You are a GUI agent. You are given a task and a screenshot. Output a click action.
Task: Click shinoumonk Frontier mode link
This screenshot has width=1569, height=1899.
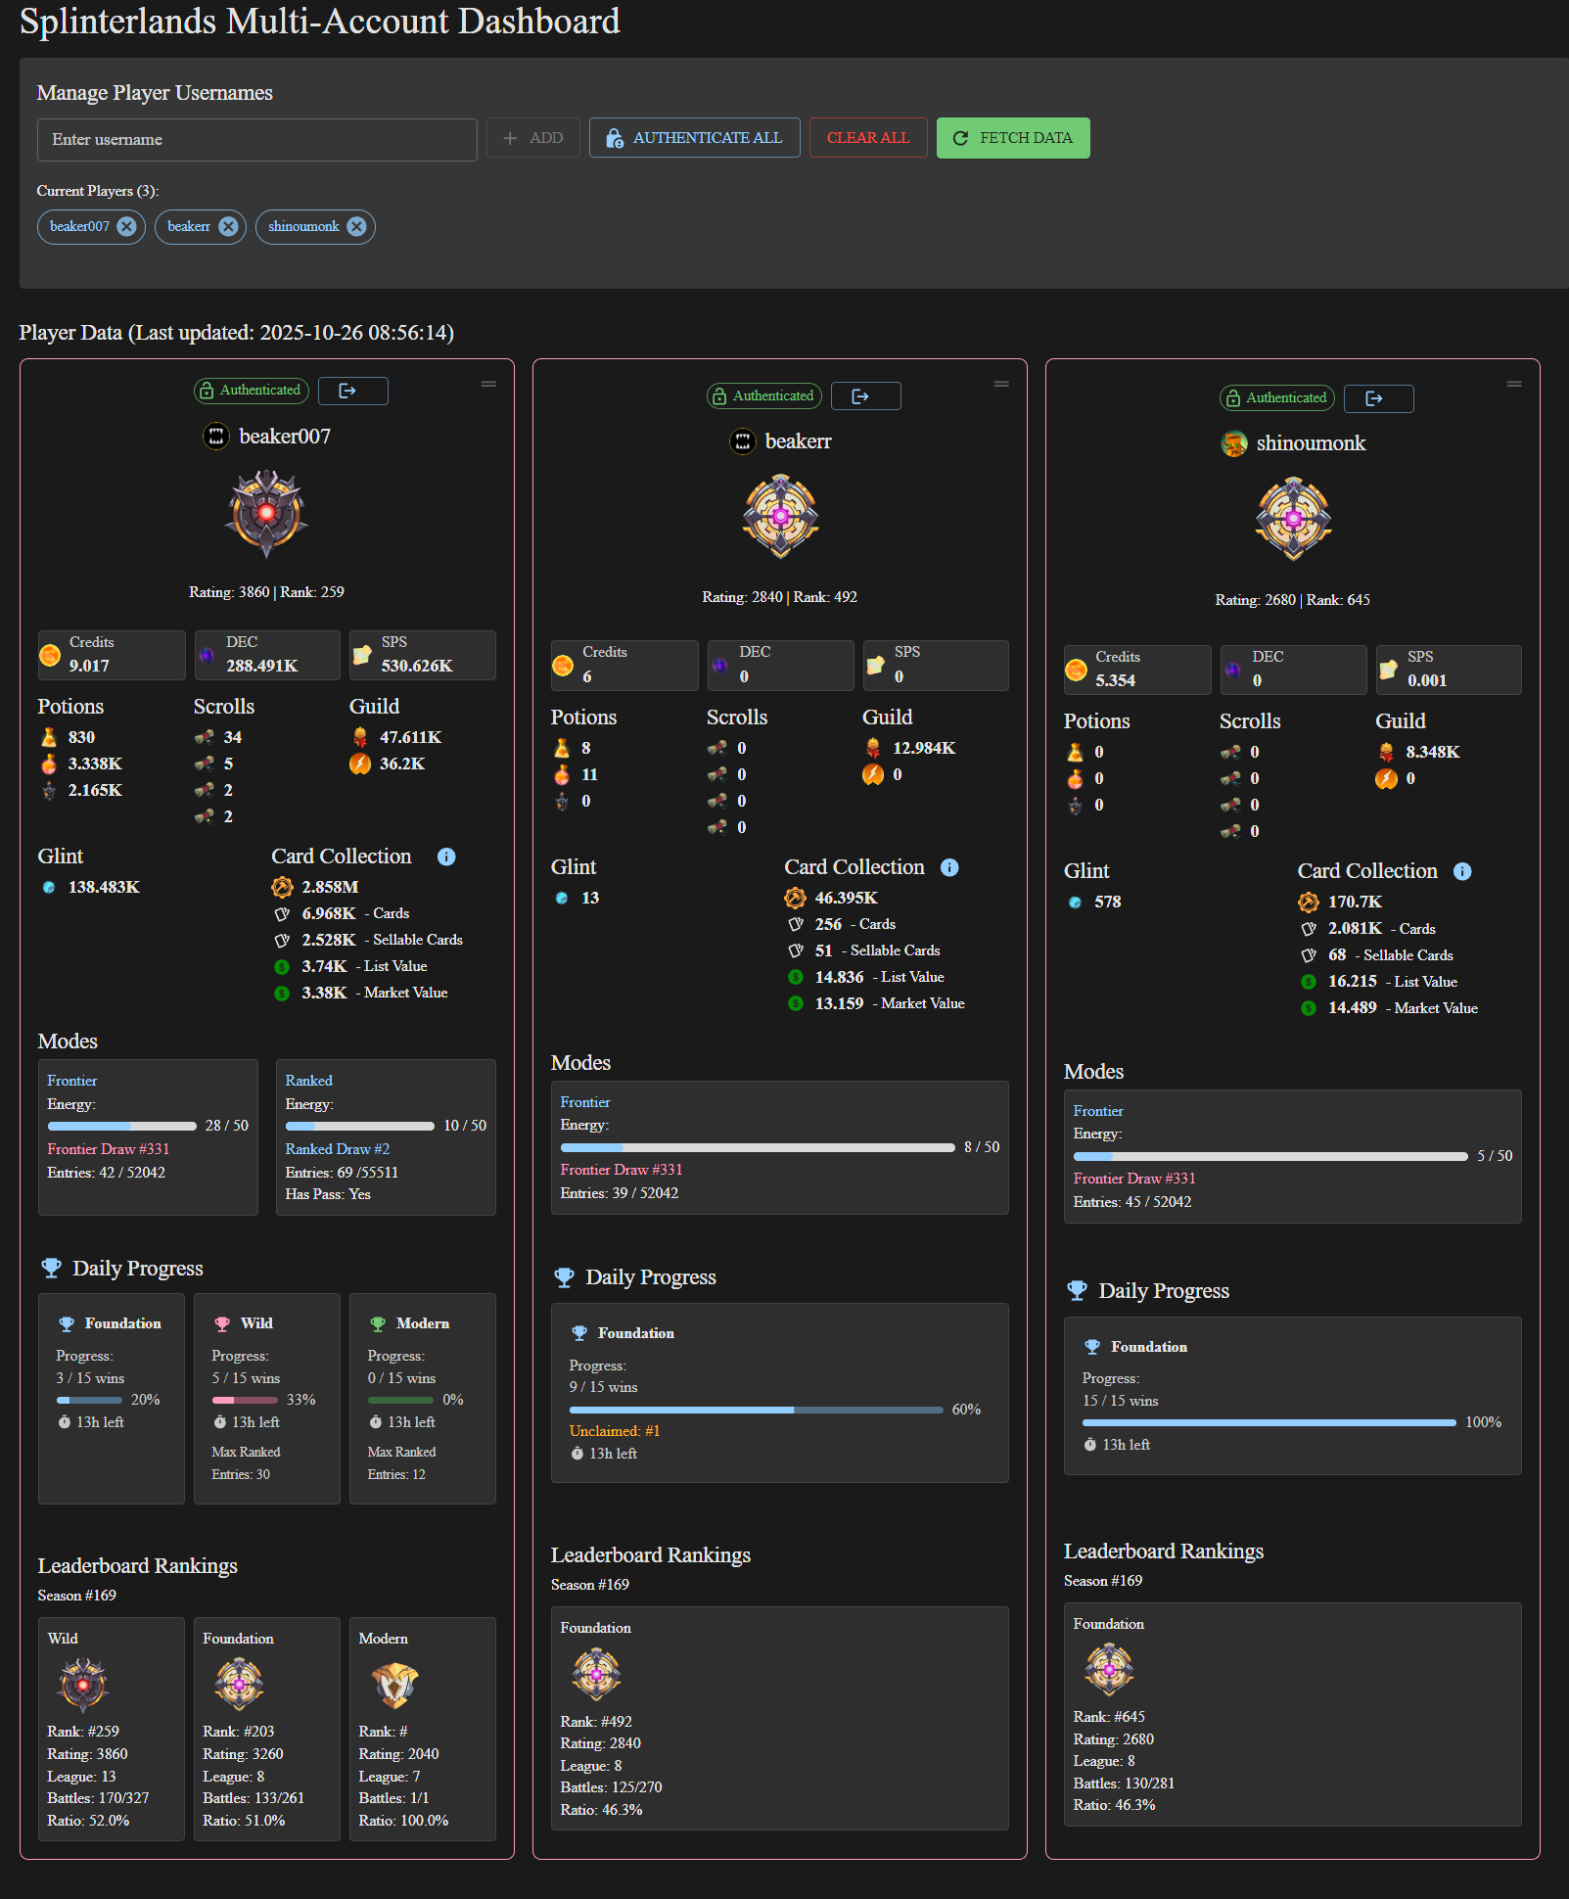coord(1097,1111)
